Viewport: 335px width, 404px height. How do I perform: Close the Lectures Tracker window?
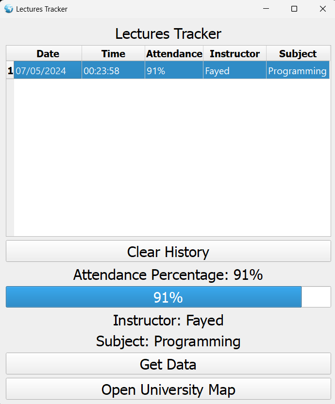tap(323, 9)
